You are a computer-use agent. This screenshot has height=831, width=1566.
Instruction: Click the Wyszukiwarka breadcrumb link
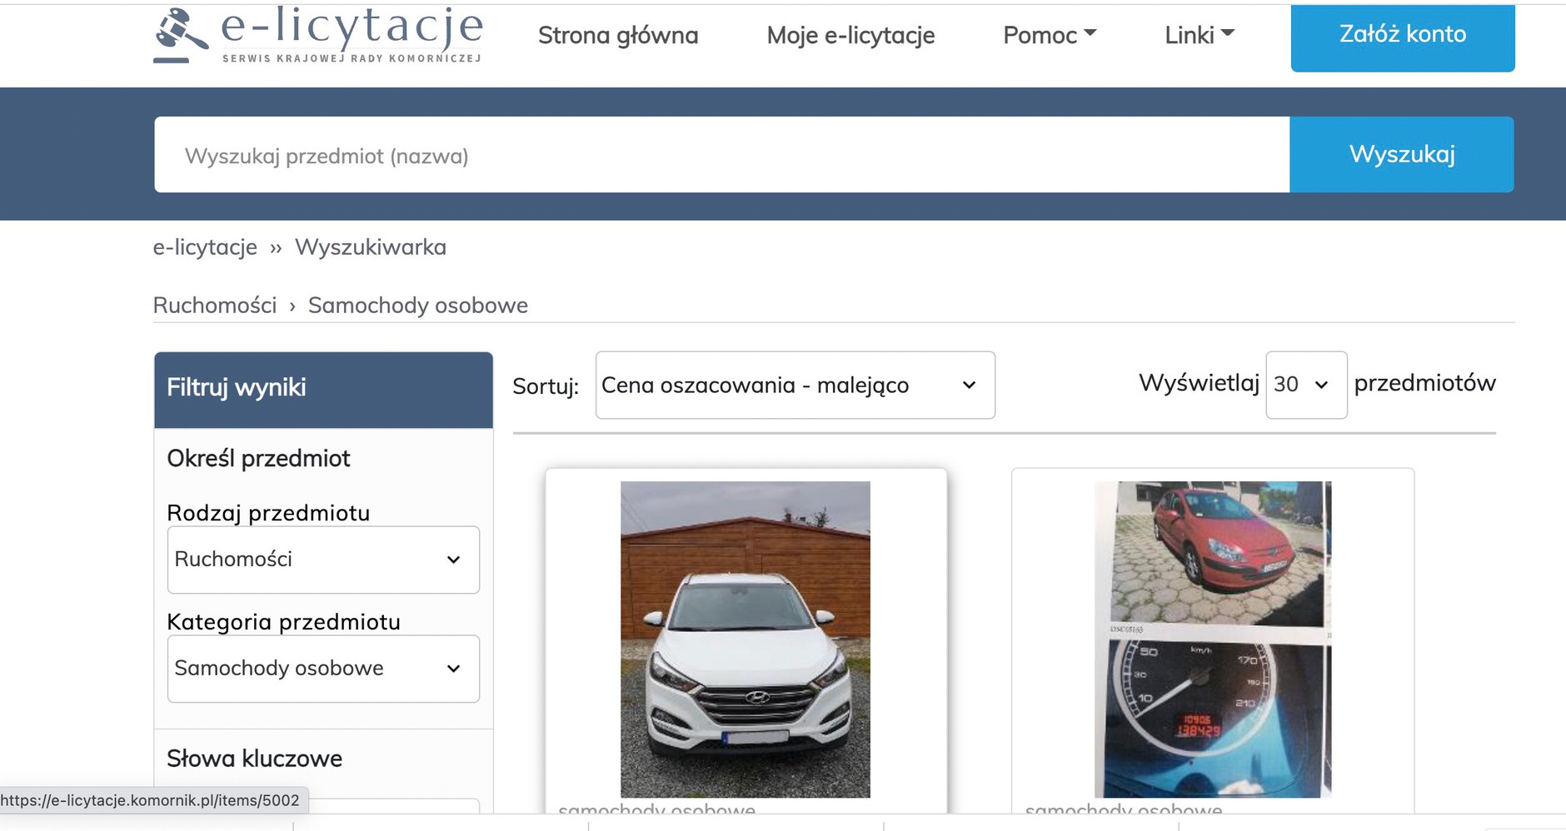[370, 246]
